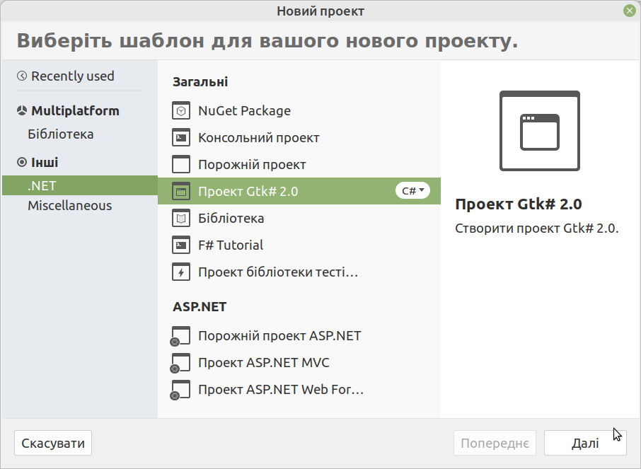This screenshot has height=469, width=641.
Task: Click the F# Tutorial template icon
Action: pyautogui.click(x=181, y=245)
